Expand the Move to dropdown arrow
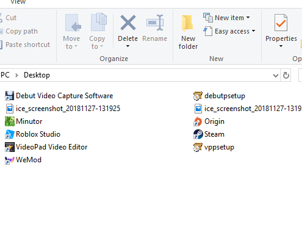Image resolution: width=302 pixels, height=241 pixels. [x=76, y=46]
